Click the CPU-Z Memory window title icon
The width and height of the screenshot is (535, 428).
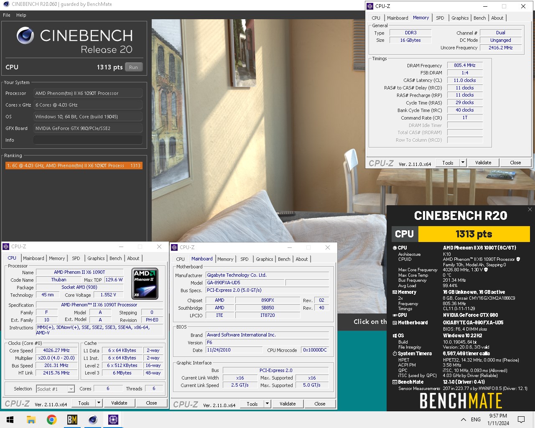370,6
